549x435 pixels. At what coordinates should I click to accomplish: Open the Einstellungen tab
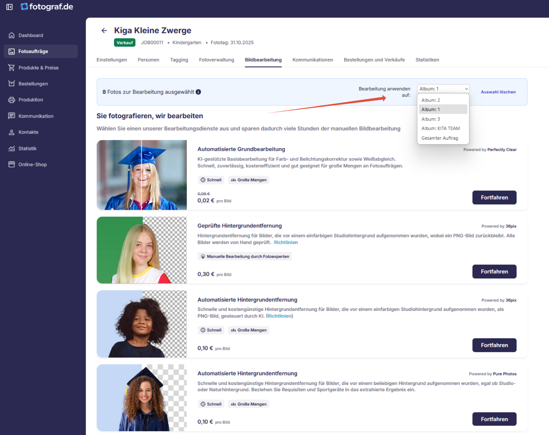(x=112, y=60)
